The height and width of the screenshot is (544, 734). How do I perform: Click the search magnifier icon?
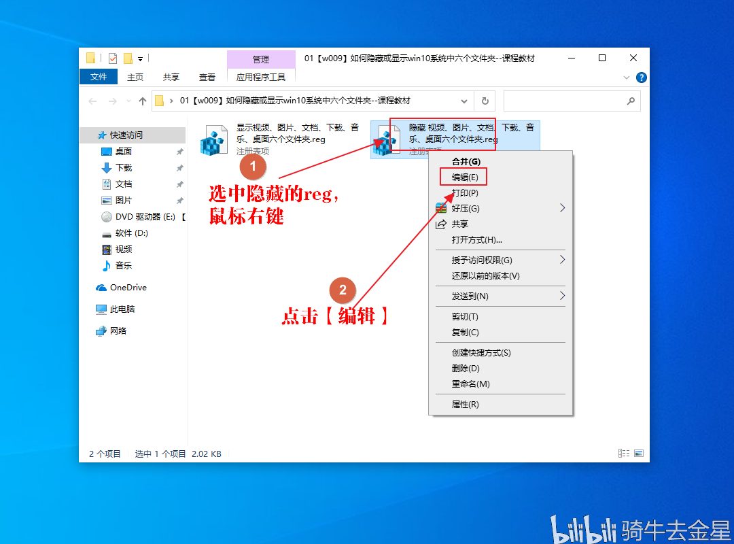pos(631,101)
